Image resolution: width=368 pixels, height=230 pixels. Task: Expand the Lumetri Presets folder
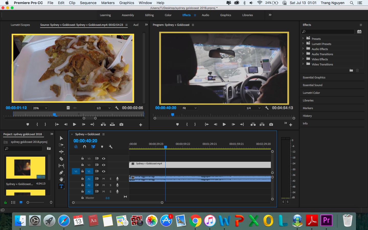(303, 44)
